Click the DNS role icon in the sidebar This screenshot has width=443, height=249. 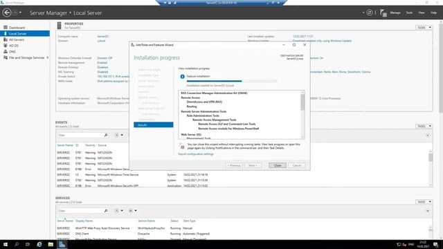click(x=6, y=52)
